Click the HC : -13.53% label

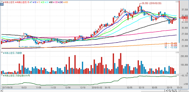(x=171, y=47)
